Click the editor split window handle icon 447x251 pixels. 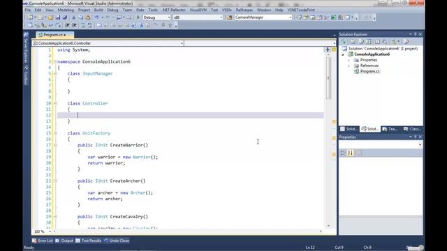point(328,50)
